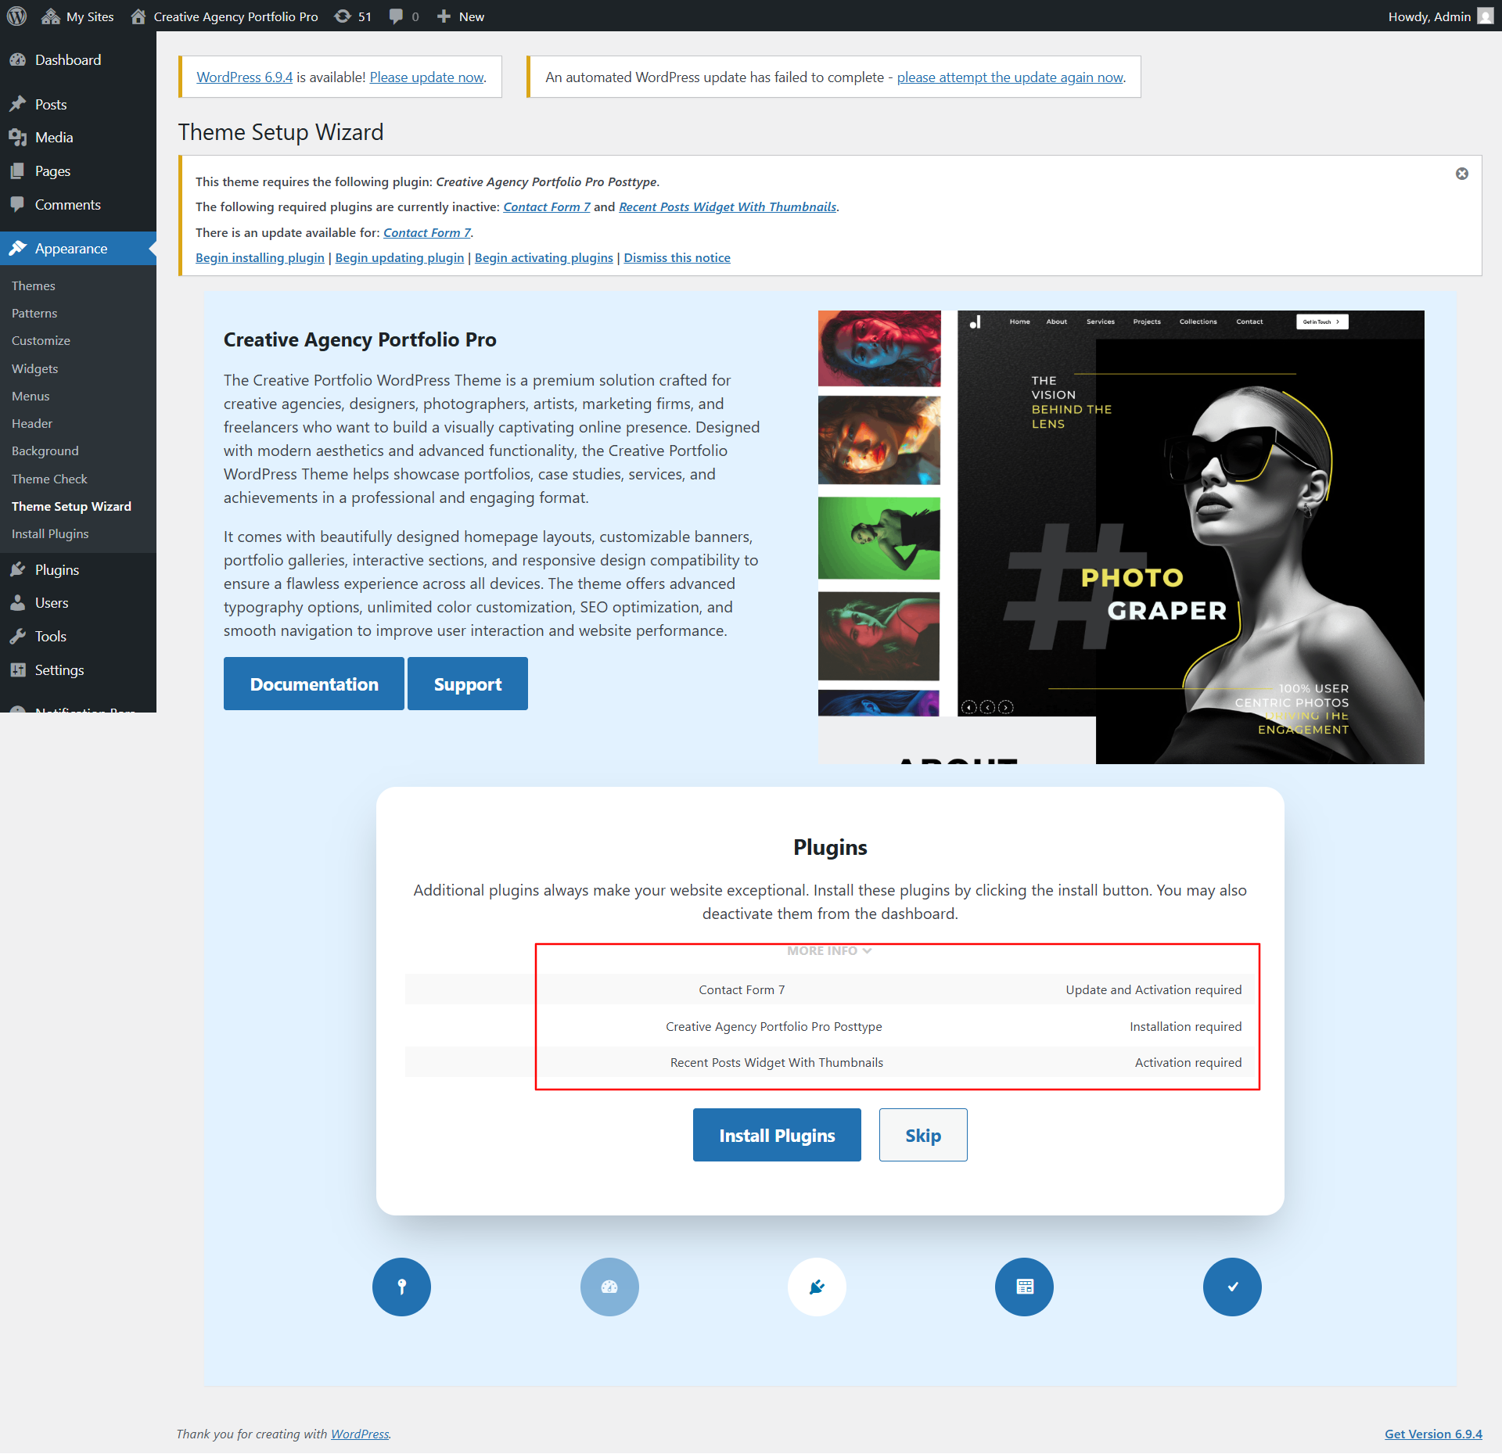
Task: Select the Contact Form 7 plugin row
Action: coord(830,990)
